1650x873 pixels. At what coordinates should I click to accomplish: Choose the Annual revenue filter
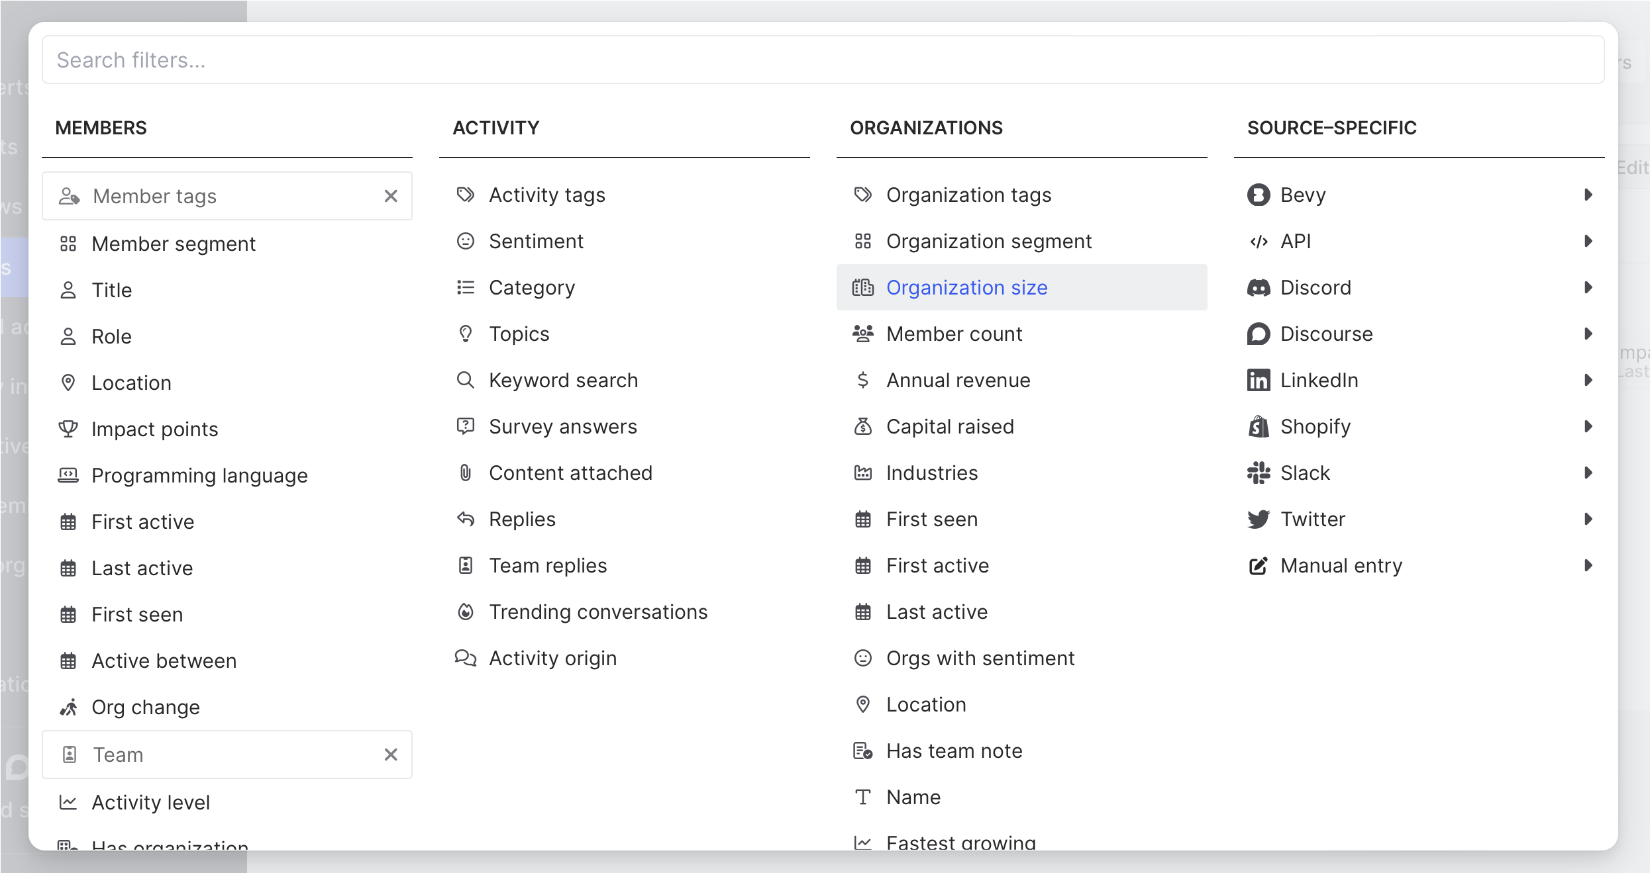958,381
